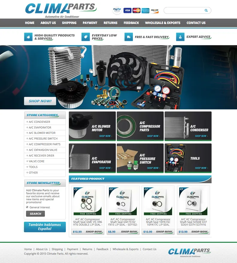Open the A/C Pressure Switch tile
This screenshot has width=237, height=263.
click(140, 158)
